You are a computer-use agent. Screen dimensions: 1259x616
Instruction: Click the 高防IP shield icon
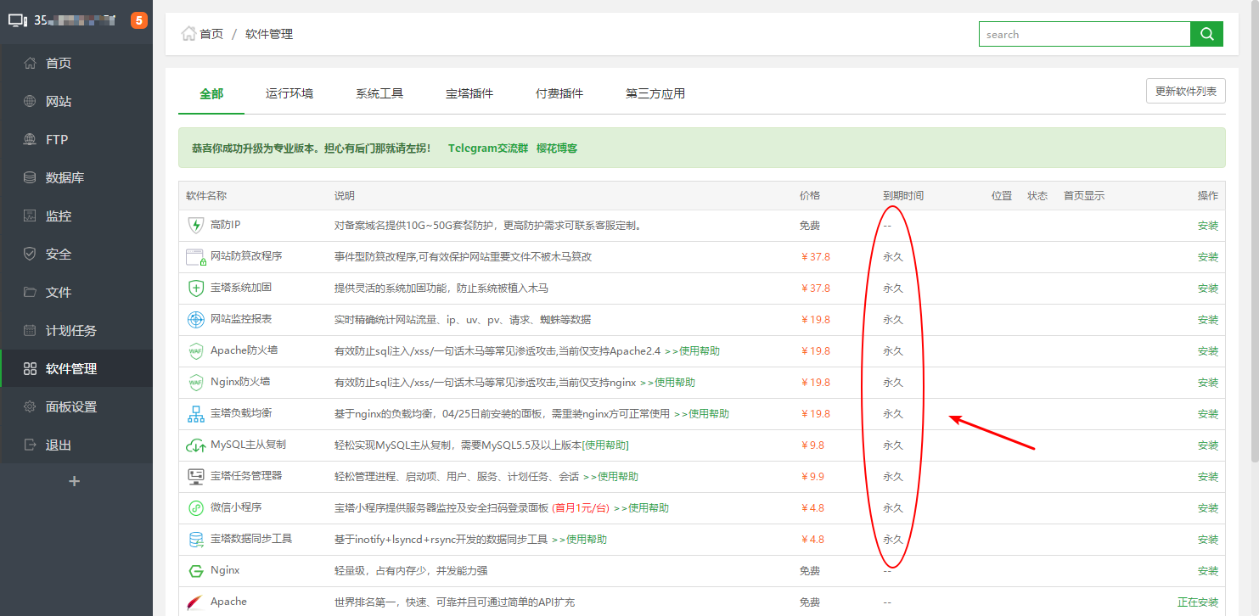(196, 226)
